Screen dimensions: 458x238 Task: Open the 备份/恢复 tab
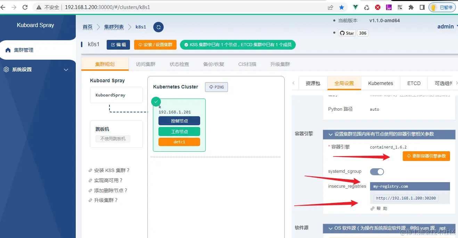[x=214, y=64]
